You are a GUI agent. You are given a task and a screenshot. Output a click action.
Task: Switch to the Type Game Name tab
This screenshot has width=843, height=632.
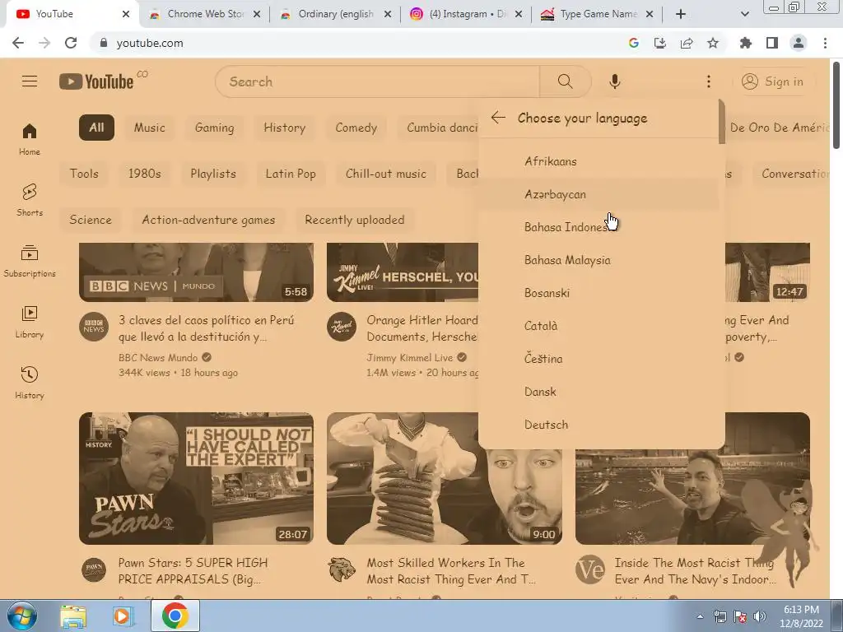(597, 14)
